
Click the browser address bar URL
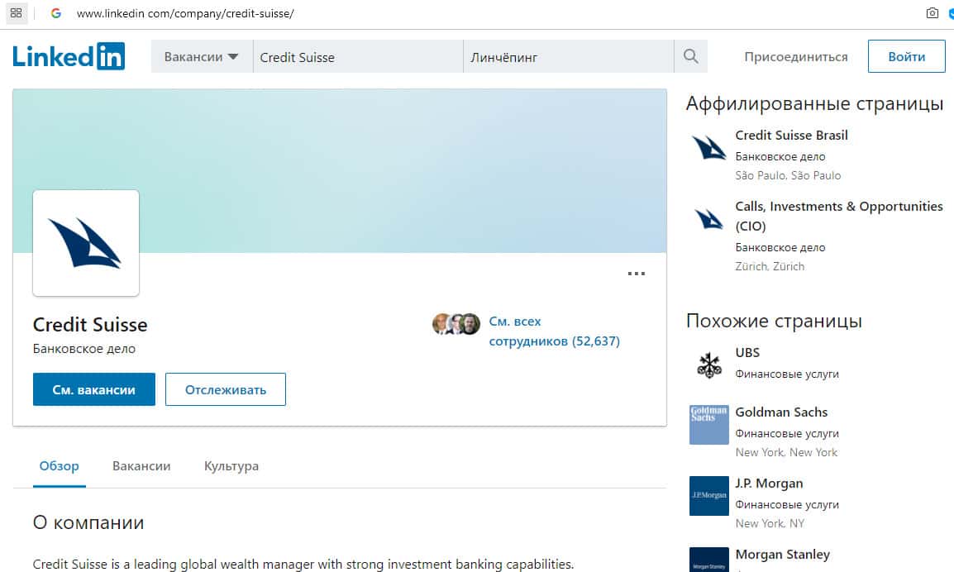click(185, 13)
